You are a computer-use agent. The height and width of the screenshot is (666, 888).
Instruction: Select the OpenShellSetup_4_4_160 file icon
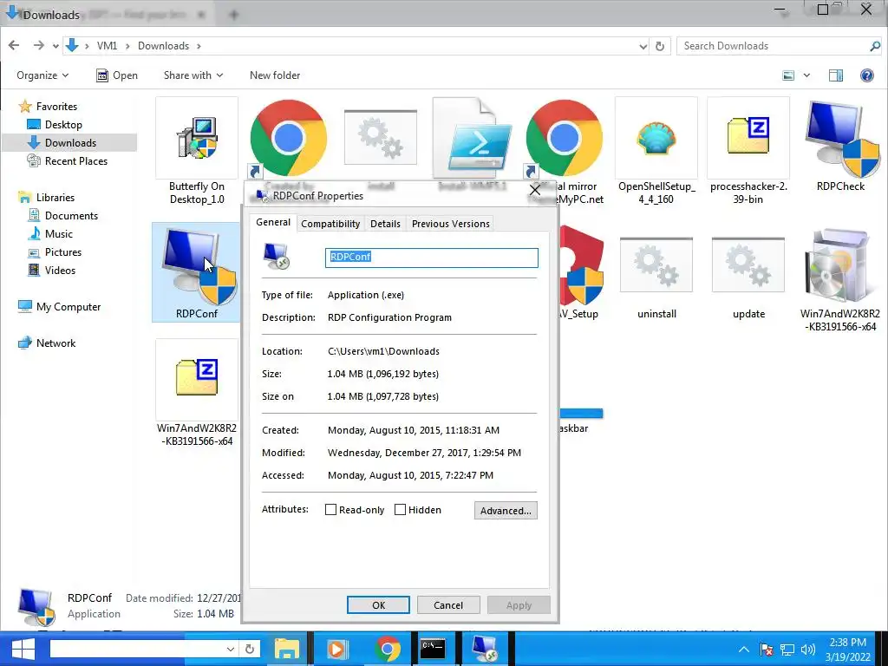pos(656,138)
